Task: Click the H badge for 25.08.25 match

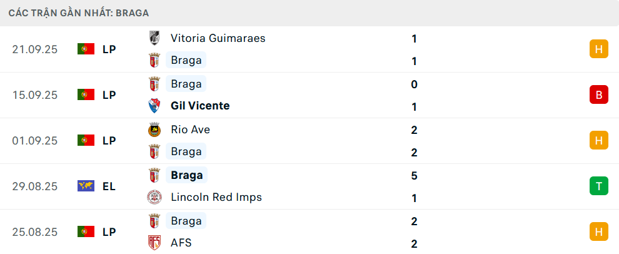Action: click(x=598, y=231)
